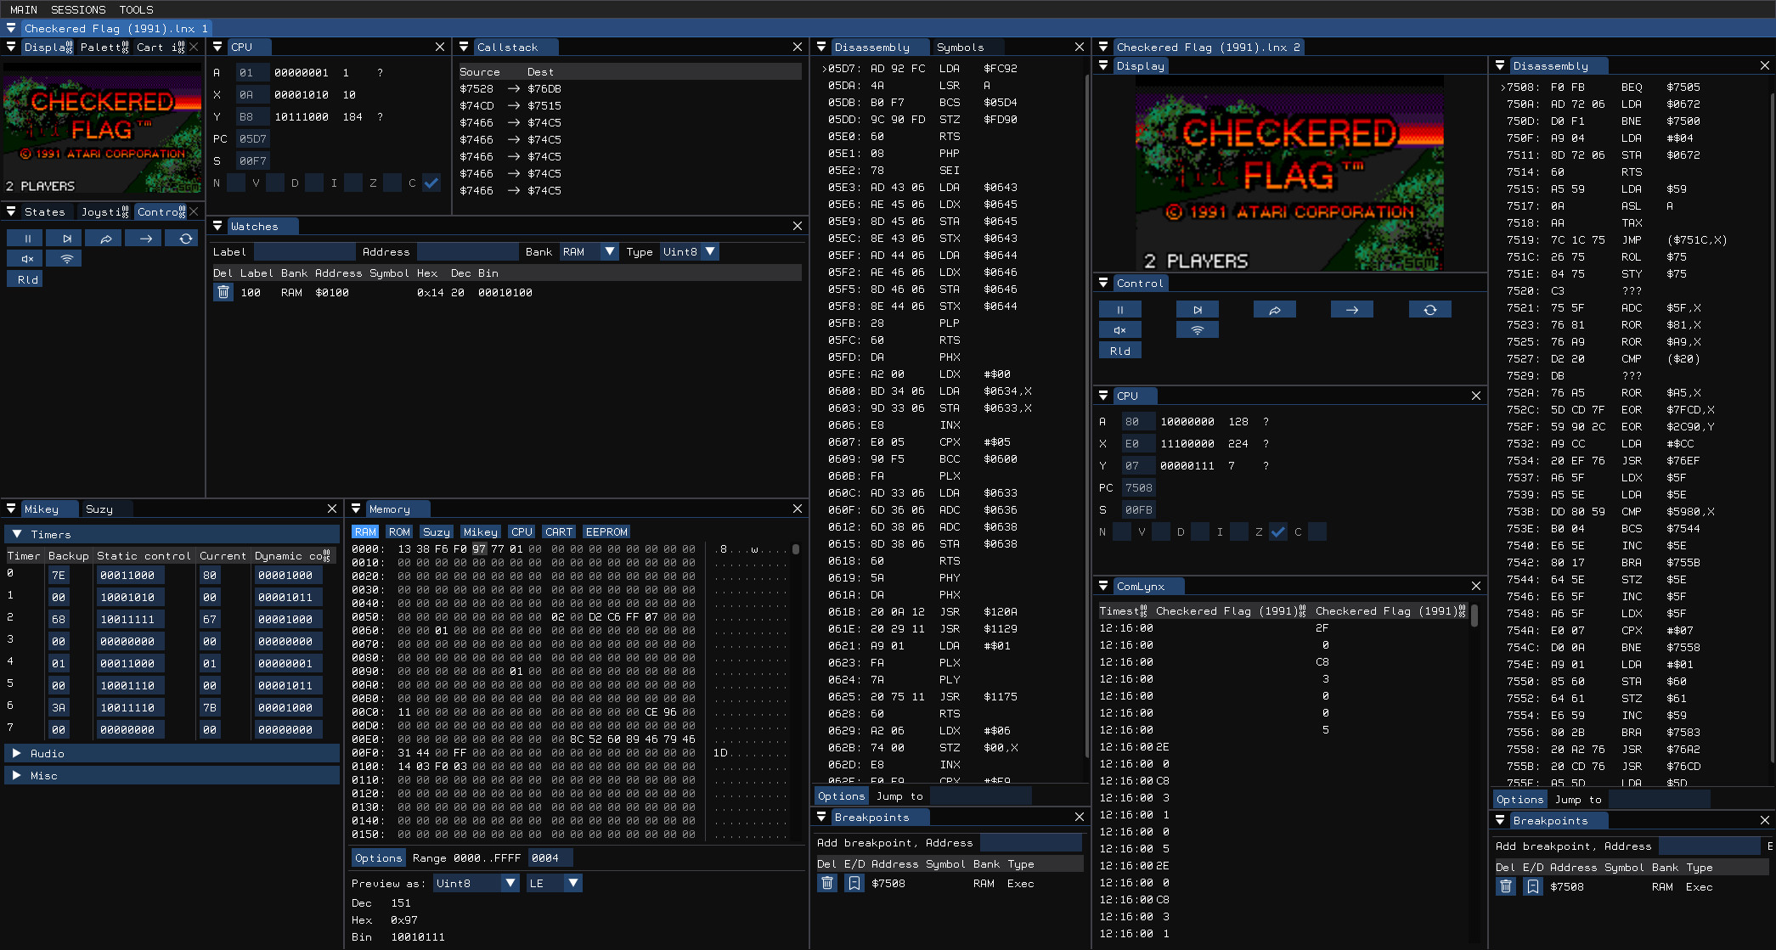
Task: Open Memory panel dock menu triangle
Action: (356, 509)
